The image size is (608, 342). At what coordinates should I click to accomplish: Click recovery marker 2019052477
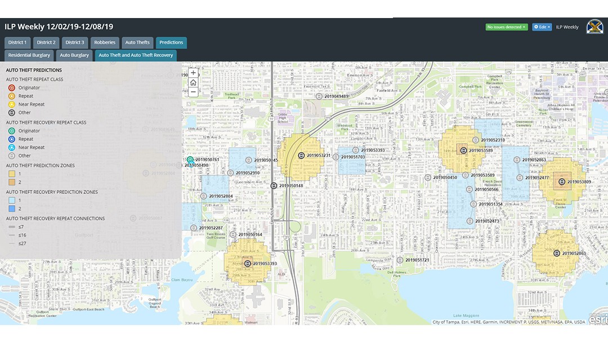pos(520,178)
